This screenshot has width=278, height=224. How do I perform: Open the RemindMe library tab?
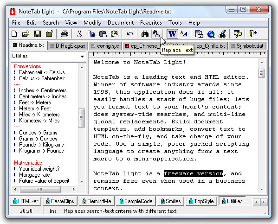[97, 201]
